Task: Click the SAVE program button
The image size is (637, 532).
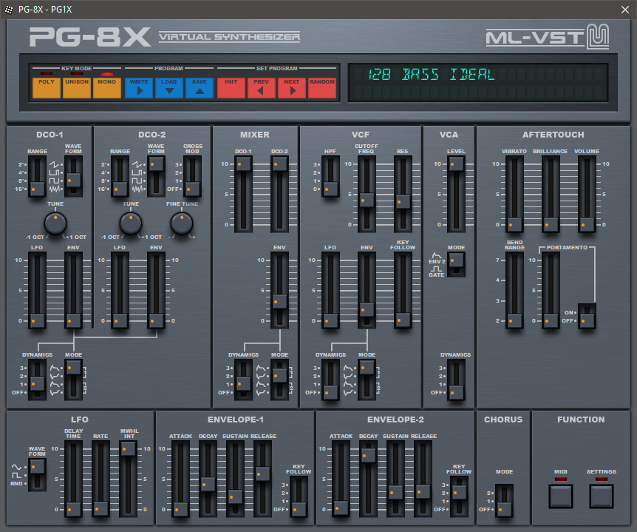Action: pyautogui.click(x=200, y=88)
